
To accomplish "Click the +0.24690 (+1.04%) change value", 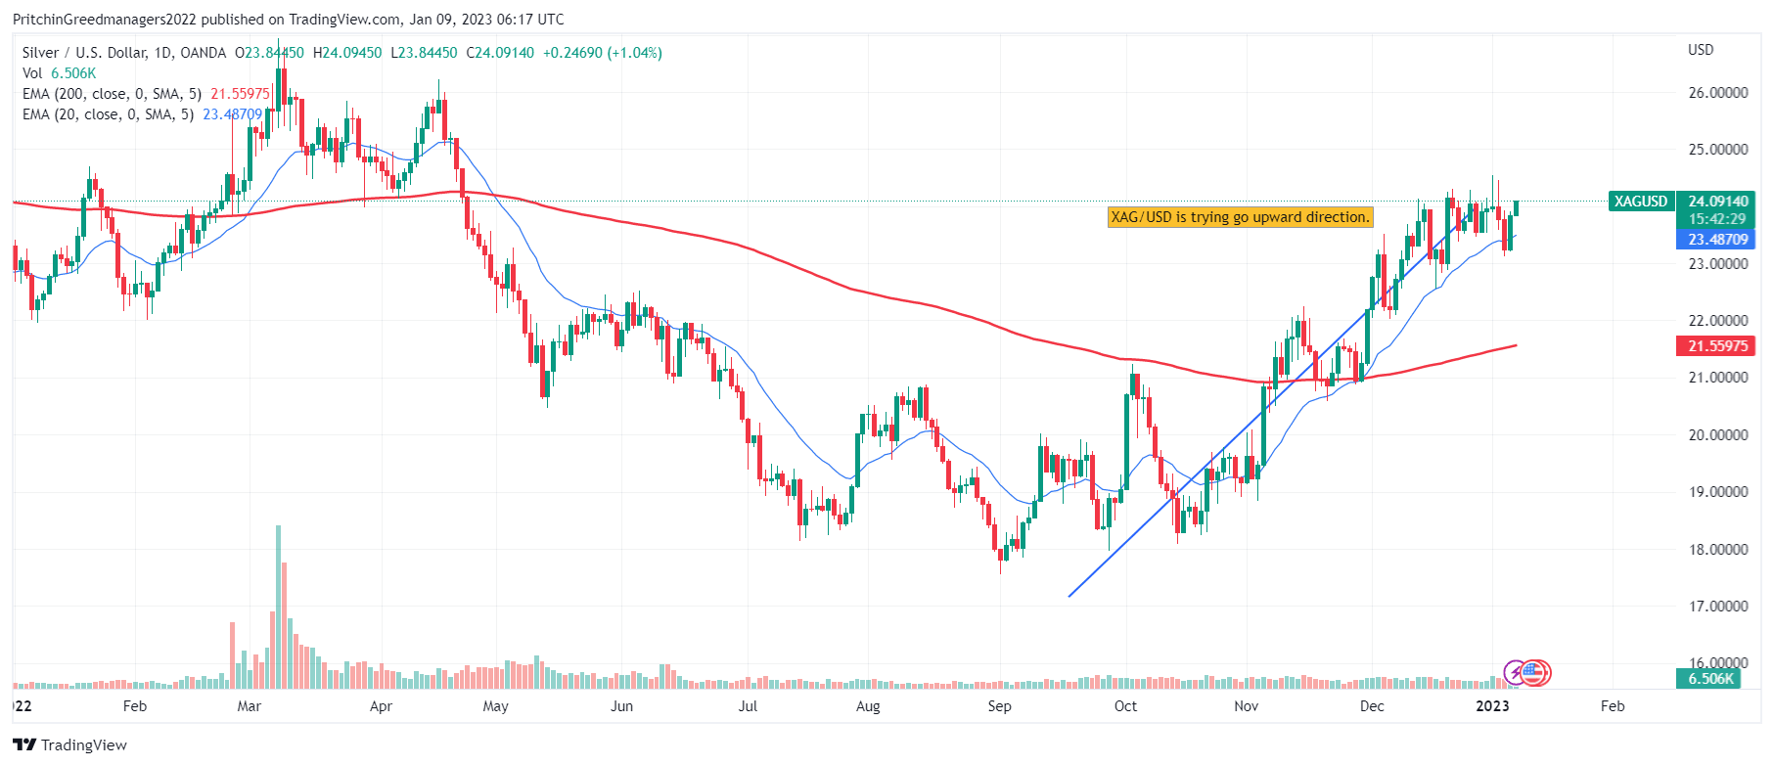I will point(603,53).
